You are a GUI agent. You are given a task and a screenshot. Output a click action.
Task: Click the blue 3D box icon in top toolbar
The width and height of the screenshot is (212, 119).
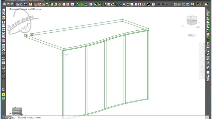[188, 4]
